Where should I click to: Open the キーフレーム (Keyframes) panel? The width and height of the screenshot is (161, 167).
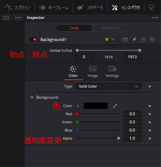[53, 8]
